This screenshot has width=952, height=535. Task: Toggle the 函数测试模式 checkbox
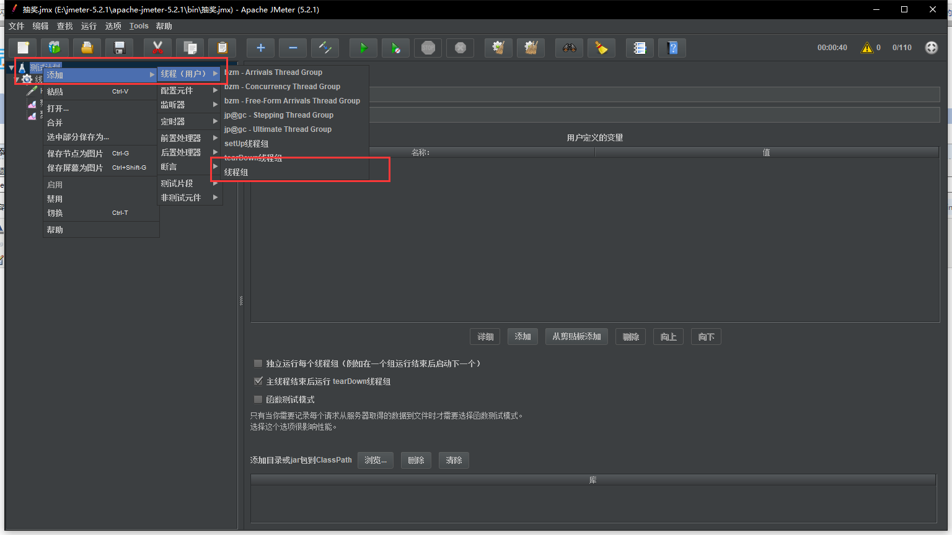coord(258,399)
